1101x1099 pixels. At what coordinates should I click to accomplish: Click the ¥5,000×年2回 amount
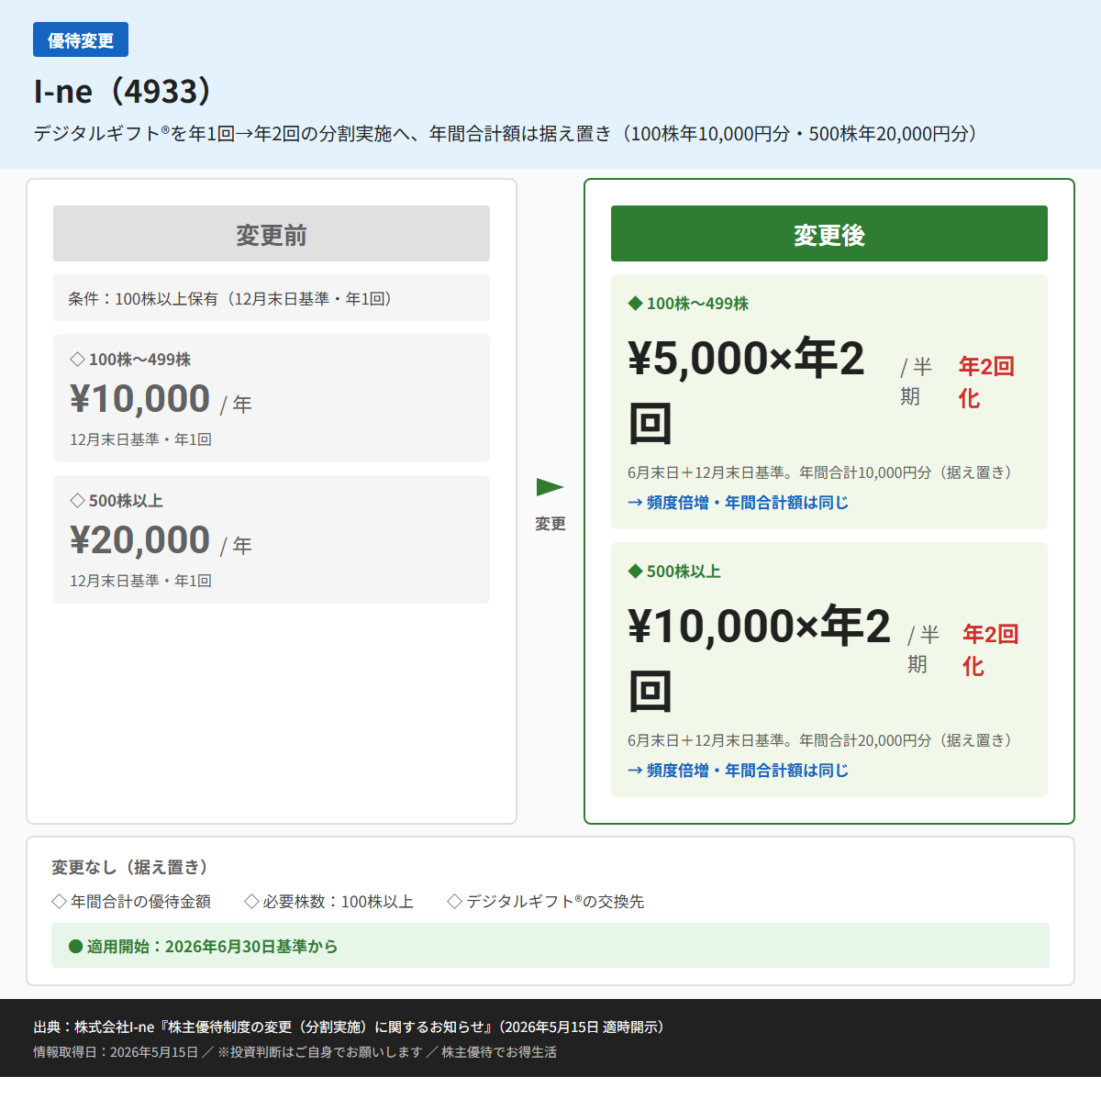746,391
